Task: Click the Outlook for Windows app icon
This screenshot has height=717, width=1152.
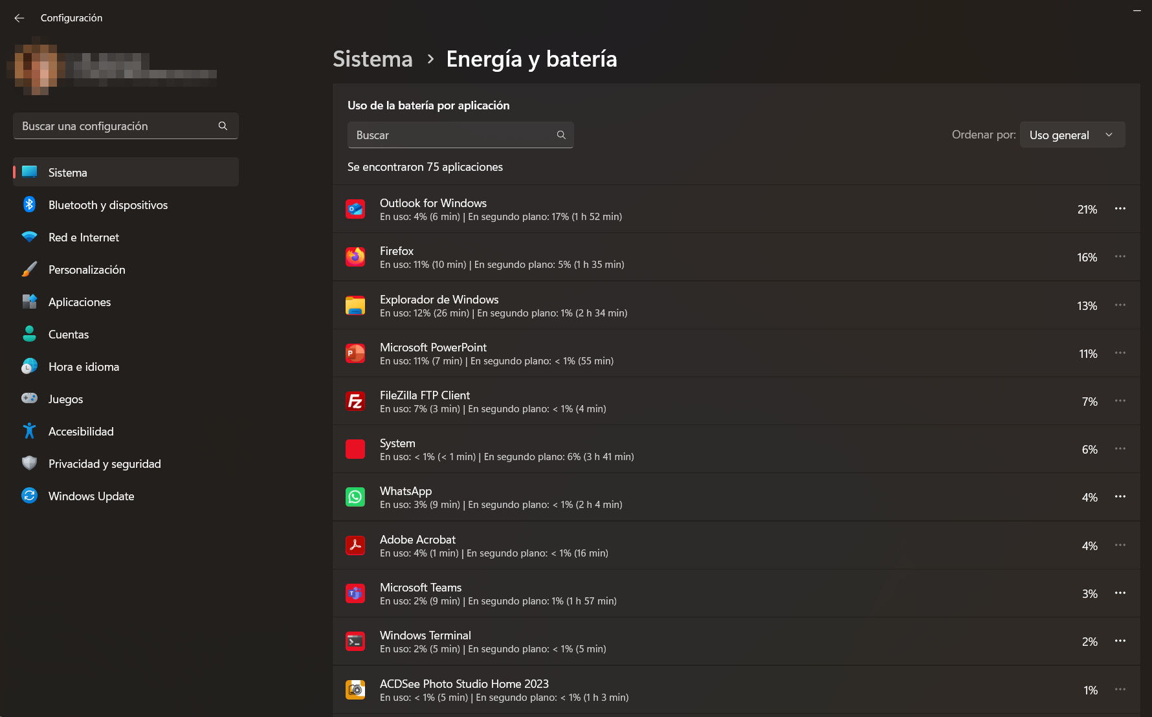Action: click(x=355, y=209)
